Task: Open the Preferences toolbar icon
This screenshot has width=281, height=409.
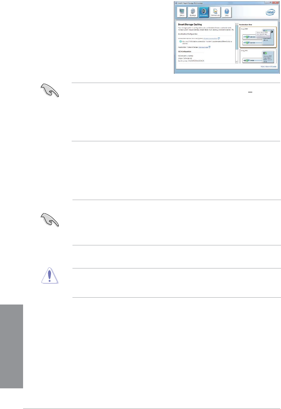Action: click(x=215, y=12)
